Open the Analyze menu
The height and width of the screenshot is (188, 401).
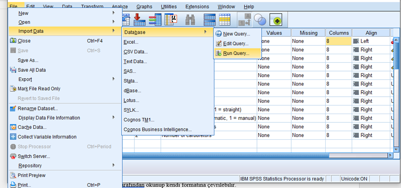(x=120, y=7)
